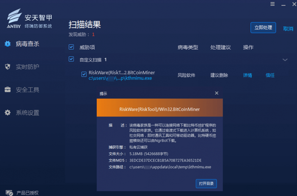Collapse the 自定义扫描 group with chevron
Screen dimensions: 297x196
point(285,60)
